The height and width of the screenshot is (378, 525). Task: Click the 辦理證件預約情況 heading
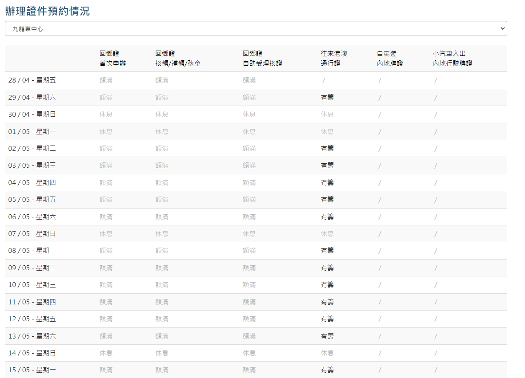tap(47, 11)
